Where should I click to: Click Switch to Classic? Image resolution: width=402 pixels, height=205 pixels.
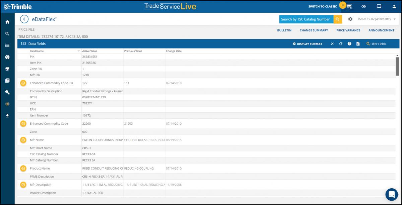coord(323,6)
